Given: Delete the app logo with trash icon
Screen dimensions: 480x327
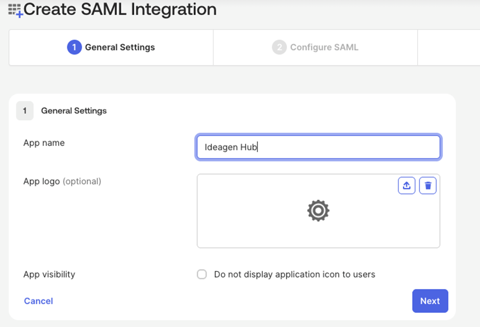Looking at the screenshot, I should (428, 185).
